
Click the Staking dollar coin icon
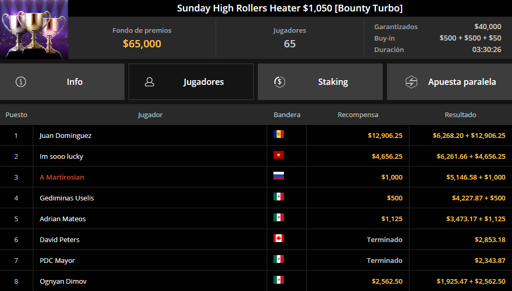point(280,82)
